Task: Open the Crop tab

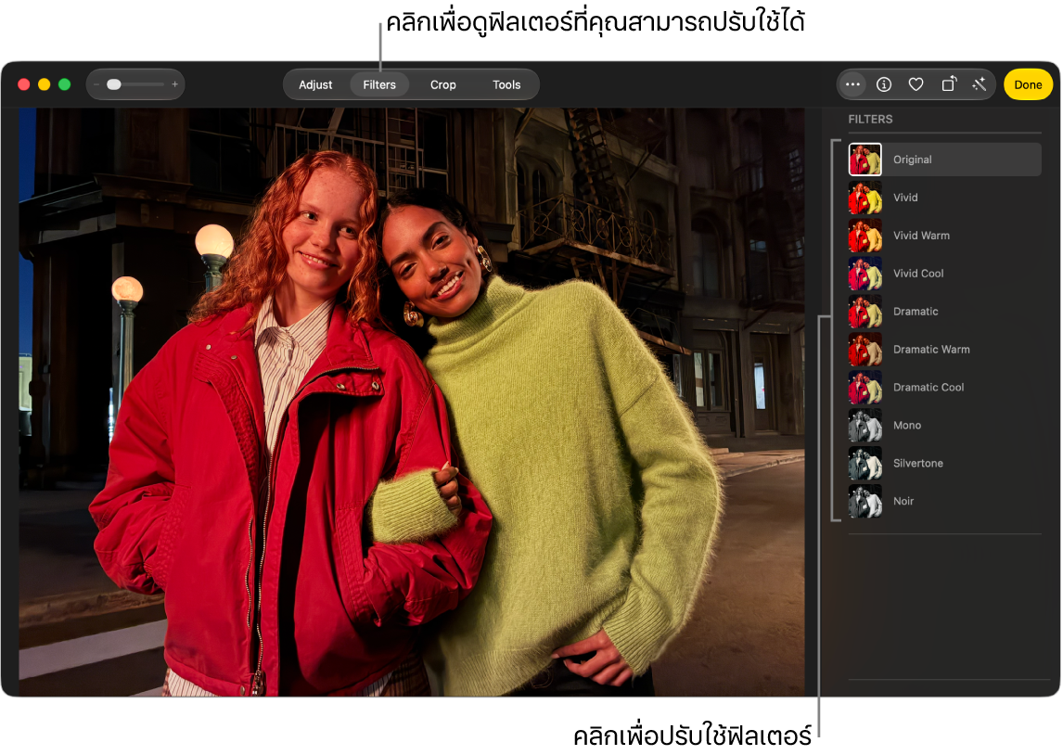Action: pyautogui.click(x=442, y=84)
